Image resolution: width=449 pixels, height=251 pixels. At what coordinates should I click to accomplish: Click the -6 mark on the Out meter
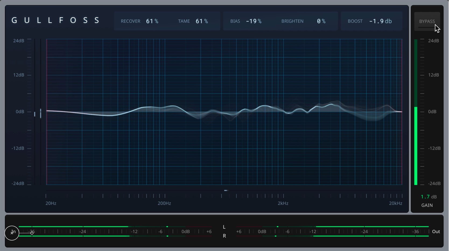287,232
